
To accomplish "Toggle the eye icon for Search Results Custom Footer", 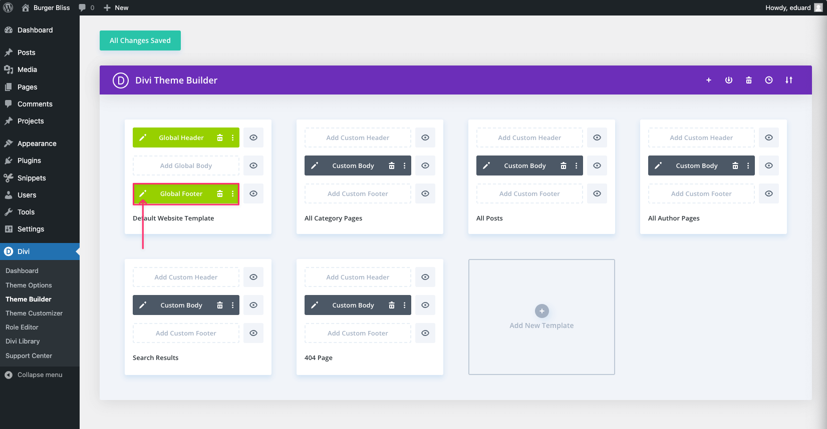I will (253, 333).
